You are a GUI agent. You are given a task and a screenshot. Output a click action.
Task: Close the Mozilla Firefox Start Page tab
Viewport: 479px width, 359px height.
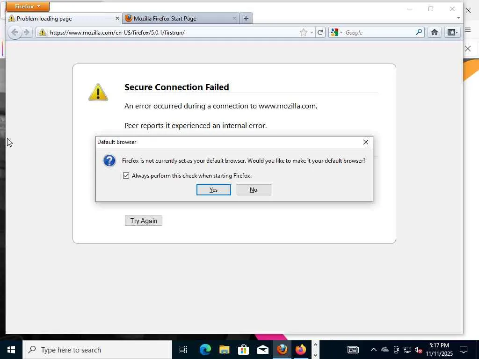coord(234,18)
